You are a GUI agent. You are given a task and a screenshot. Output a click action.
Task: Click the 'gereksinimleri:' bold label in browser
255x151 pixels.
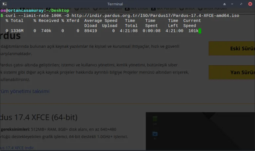pyautogui.click(x=15, y=129)
